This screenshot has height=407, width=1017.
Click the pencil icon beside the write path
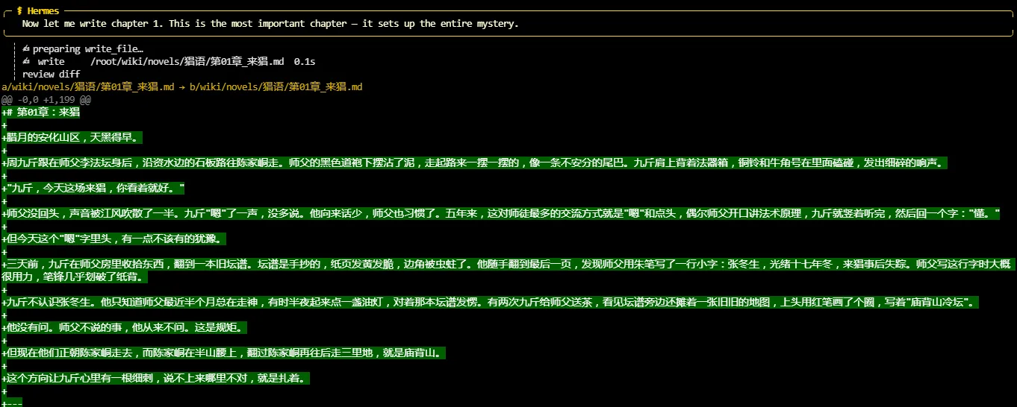[26, 62]
